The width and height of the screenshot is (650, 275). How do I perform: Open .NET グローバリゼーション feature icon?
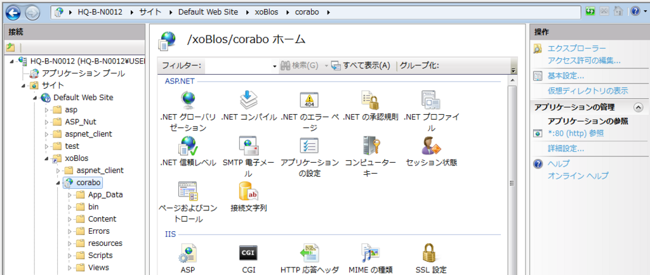[x=188, y=99]
